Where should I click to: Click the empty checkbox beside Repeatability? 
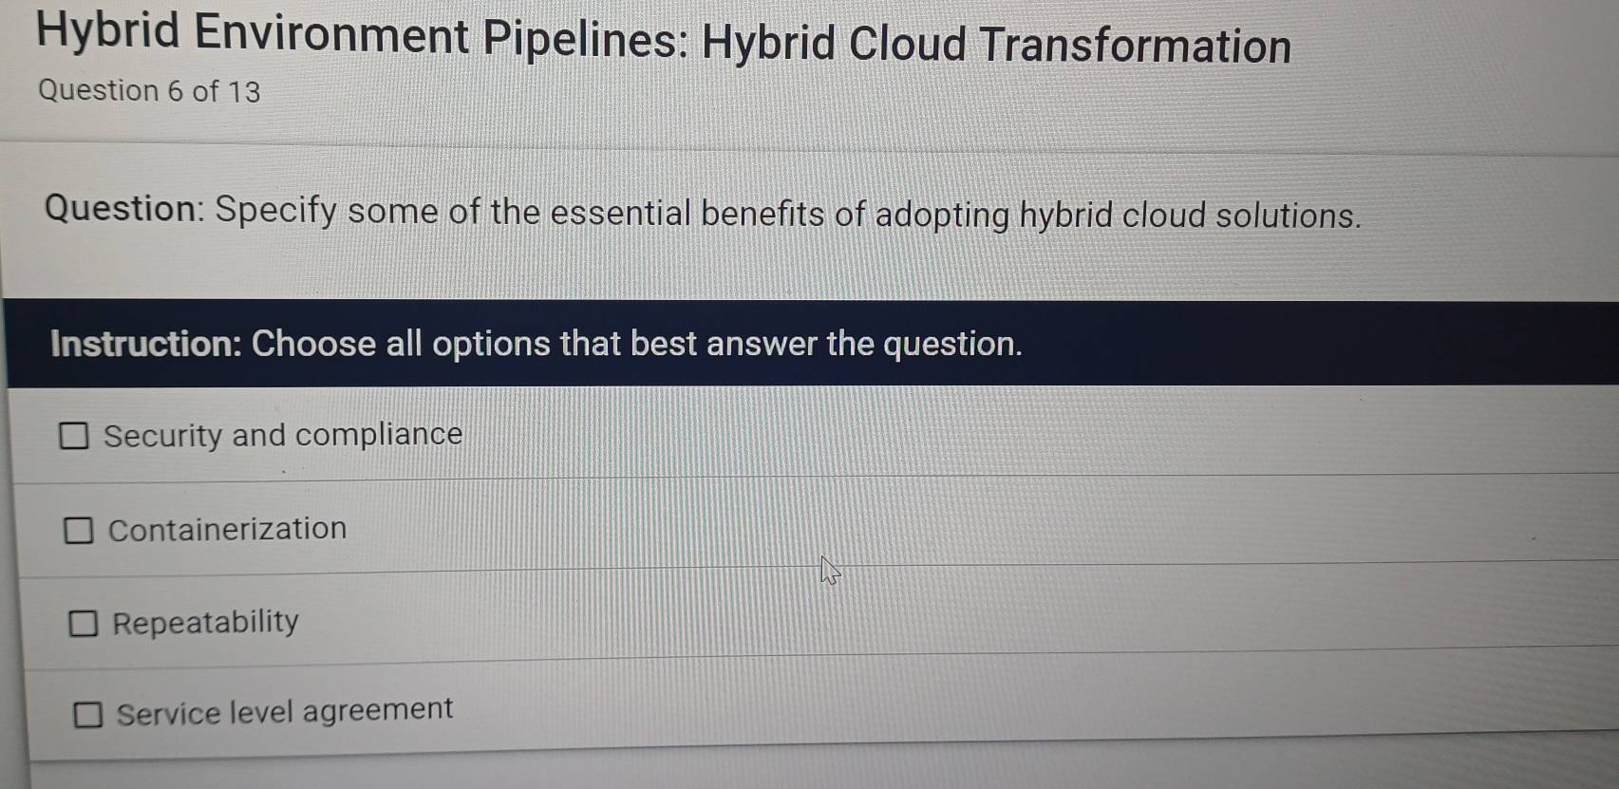pyautogui.click(x=84, y=621)
